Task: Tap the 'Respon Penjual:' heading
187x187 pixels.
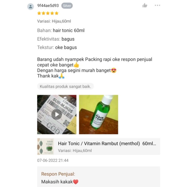Action: [x=58, y=174]
